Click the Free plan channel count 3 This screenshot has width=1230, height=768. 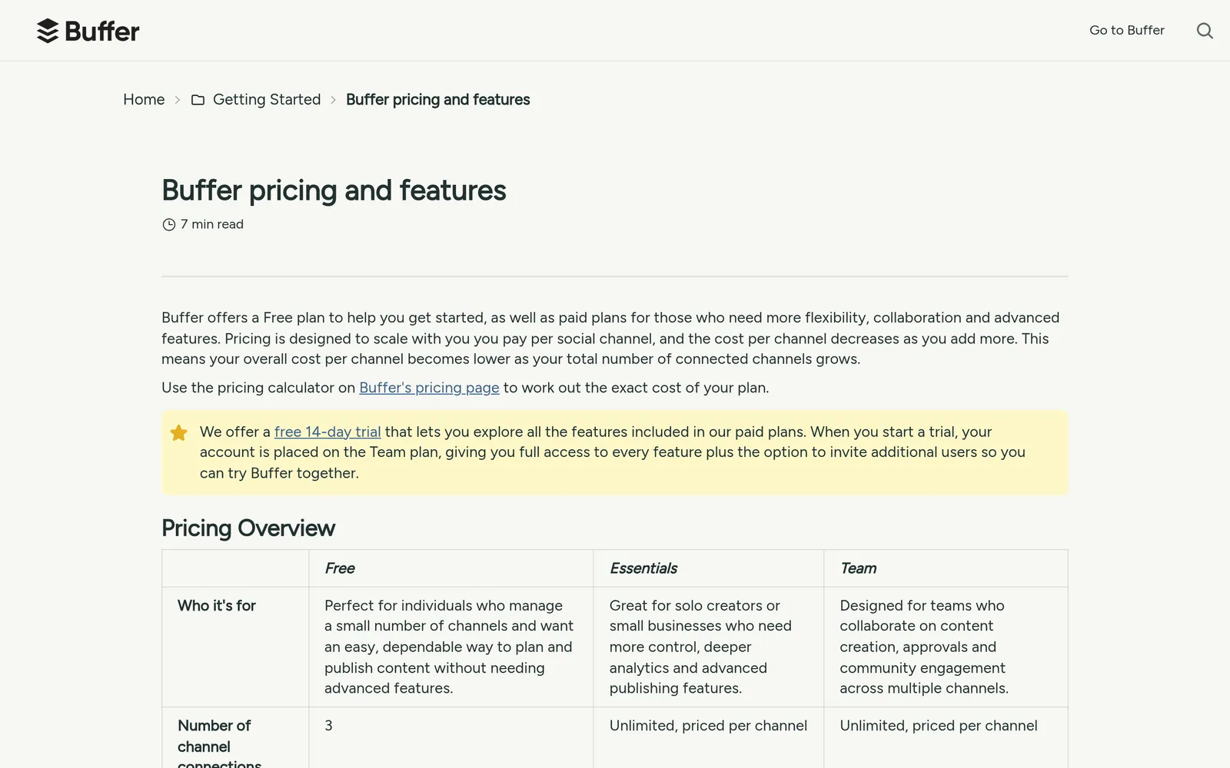328,726
